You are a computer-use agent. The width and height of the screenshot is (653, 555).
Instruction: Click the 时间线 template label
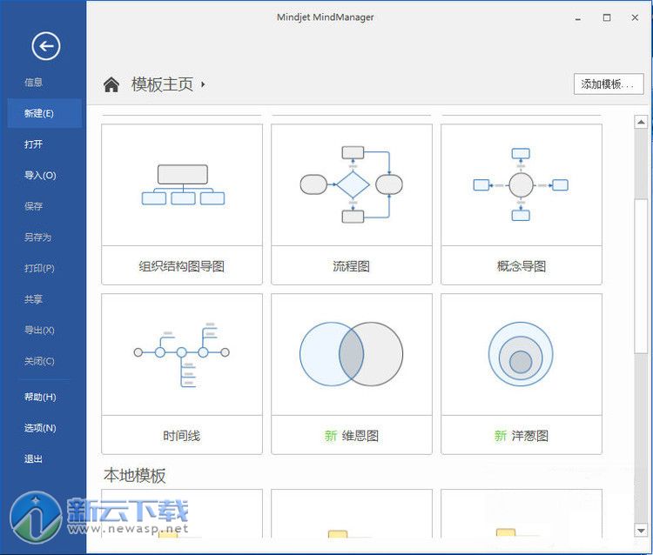tap(182, 436)
